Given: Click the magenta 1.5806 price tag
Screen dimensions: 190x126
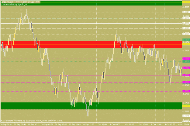Looking at the screenshot, I should (186, 59).
